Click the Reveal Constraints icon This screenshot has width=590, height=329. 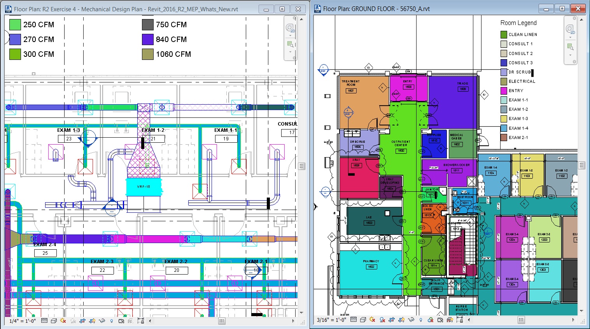142,321
